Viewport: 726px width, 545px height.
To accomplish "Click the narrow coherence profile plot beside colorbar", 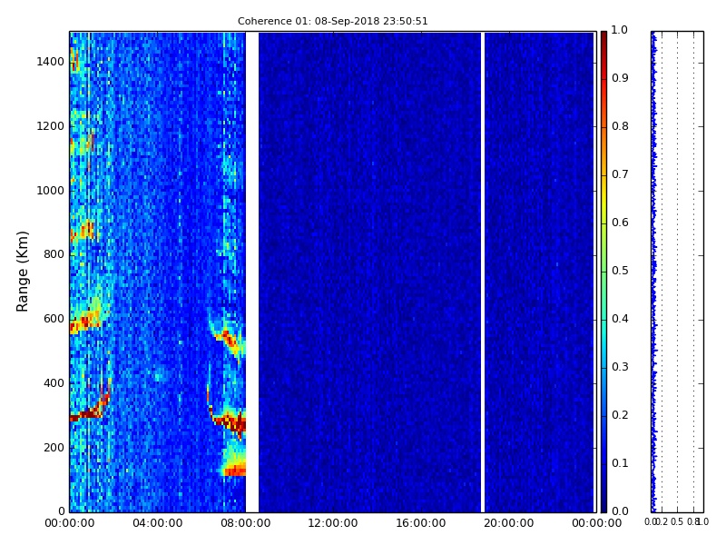I will 677,272.
